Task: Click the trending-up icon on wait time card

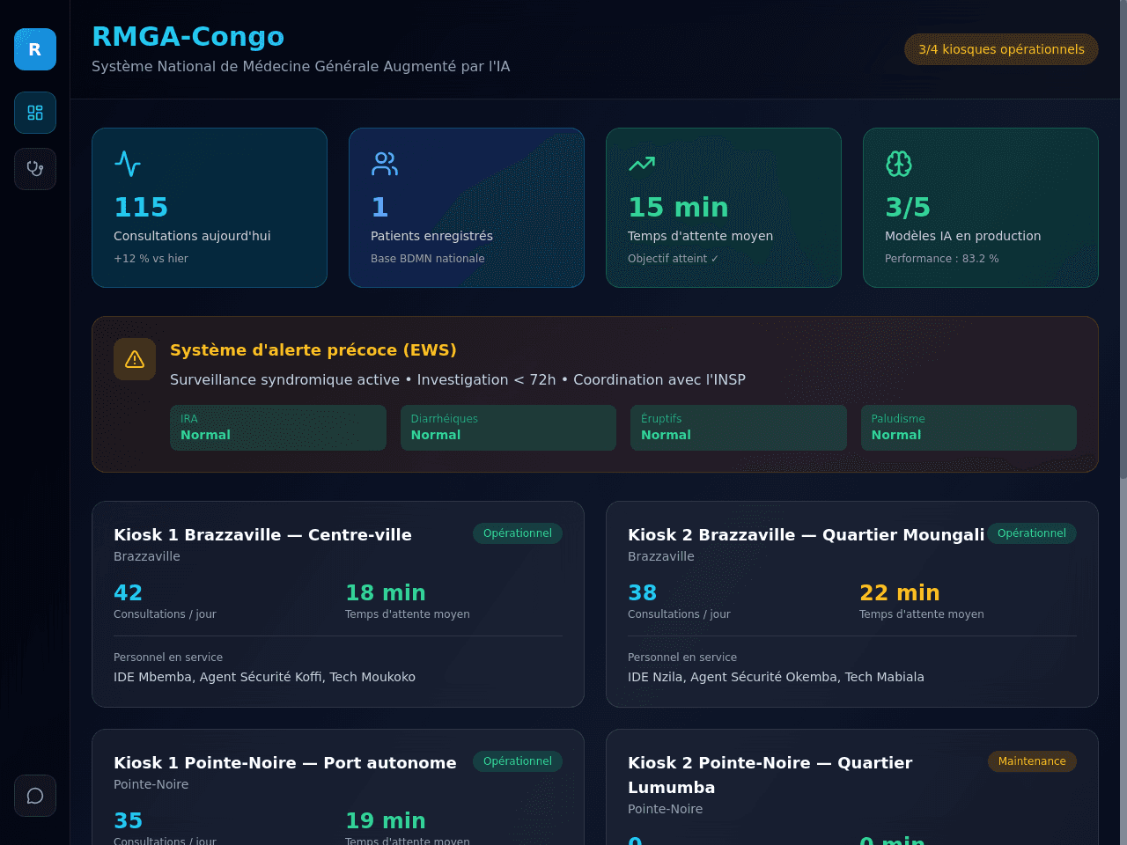Action: pyautogui.click(x=642, y=164)
